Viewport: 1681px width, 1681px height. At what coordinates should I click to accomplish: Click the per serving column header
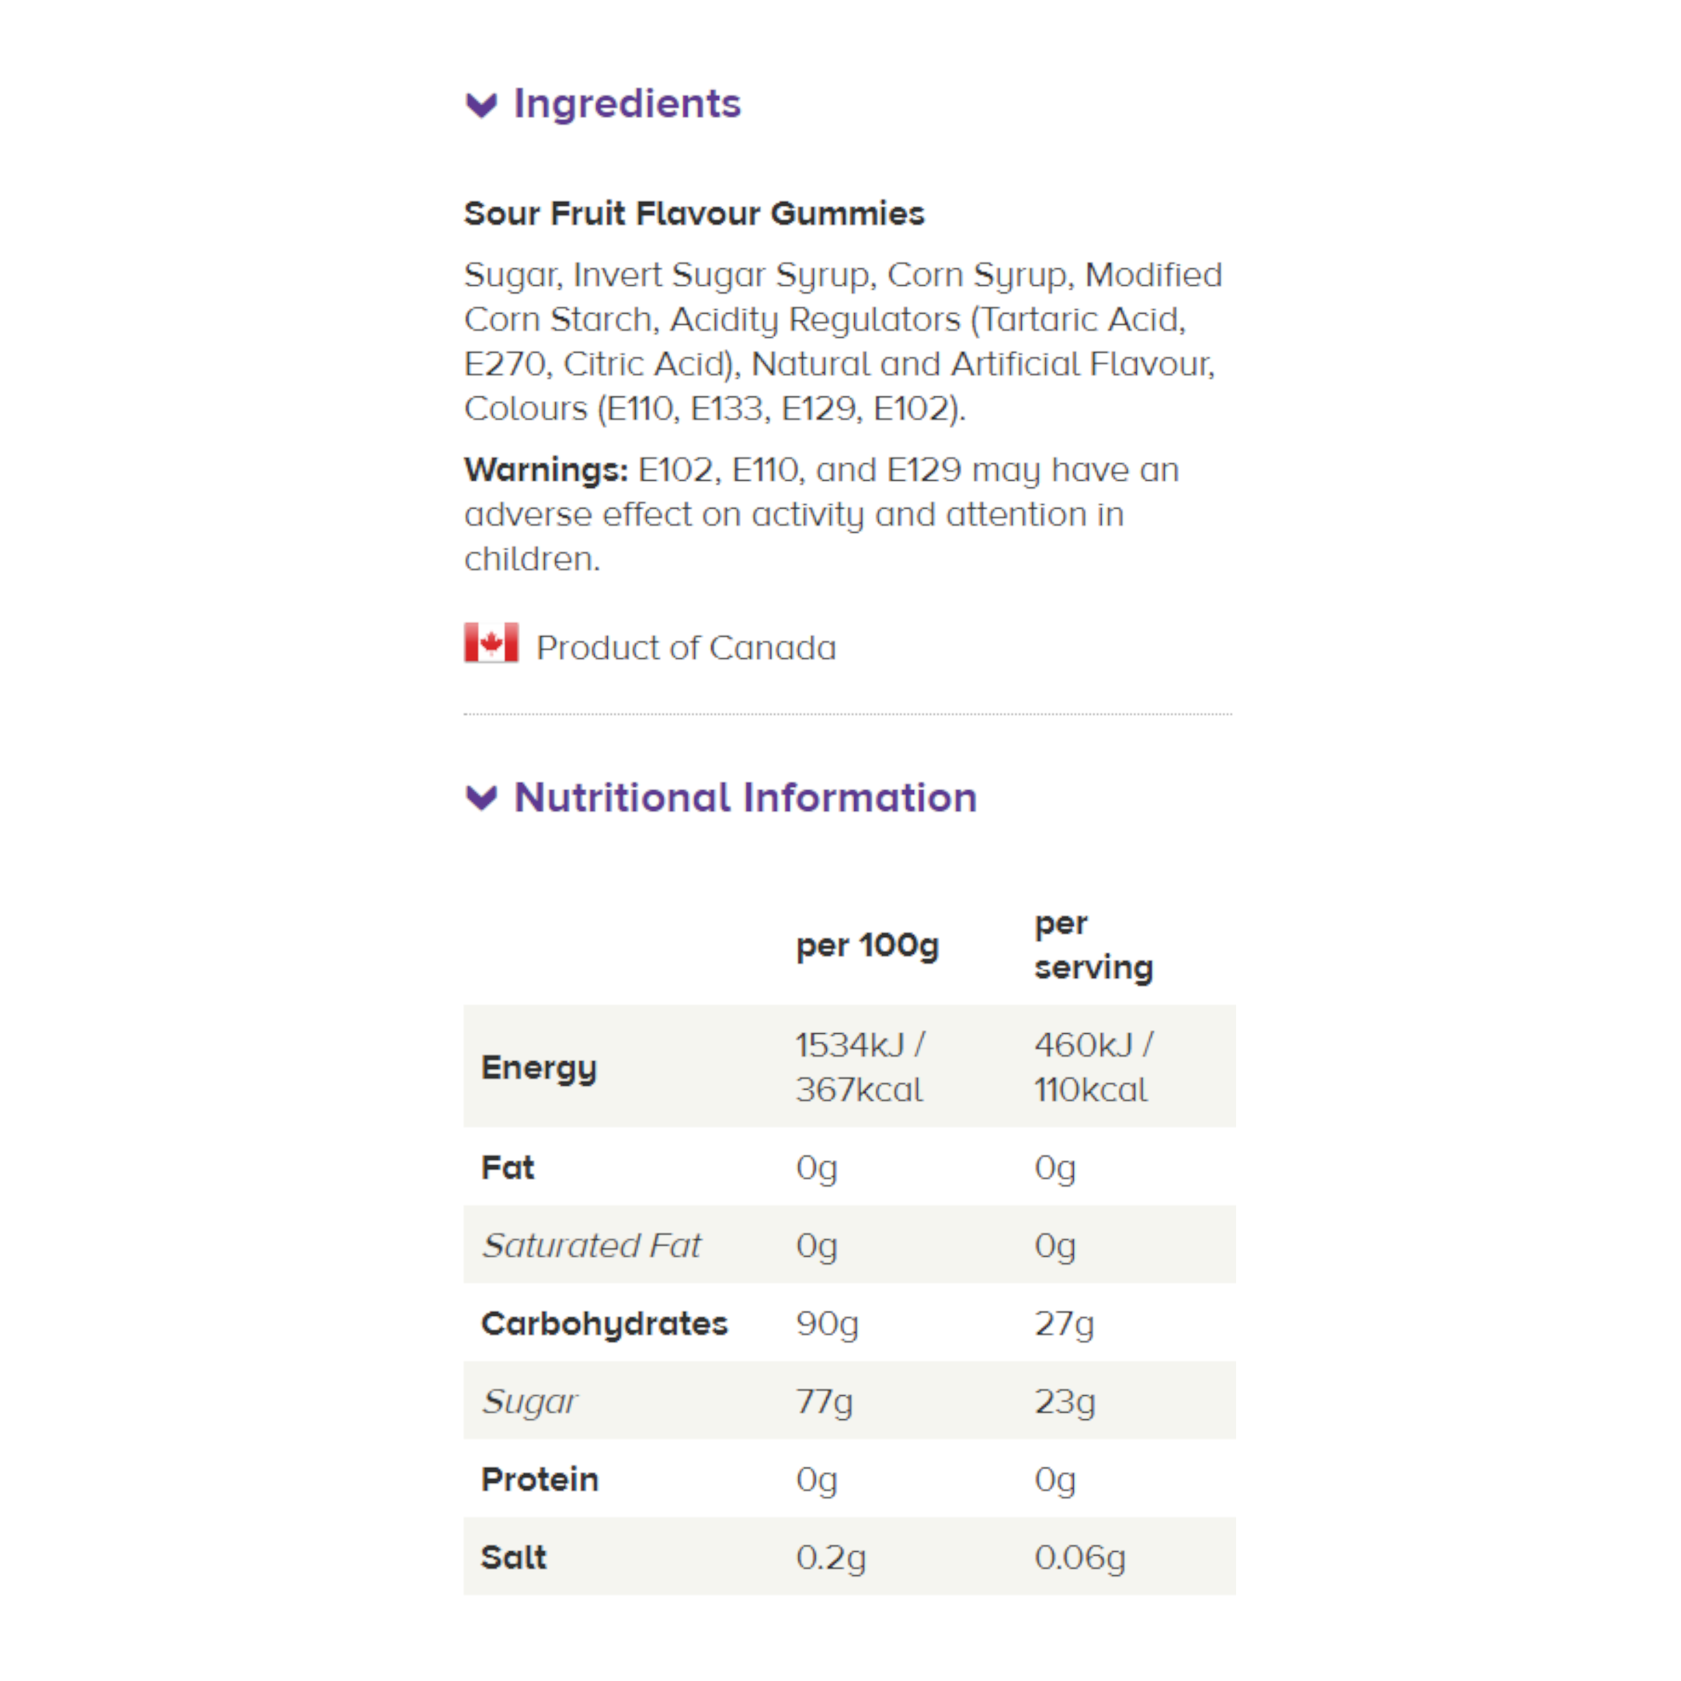pyautogui.click(x=1093, y=945)
